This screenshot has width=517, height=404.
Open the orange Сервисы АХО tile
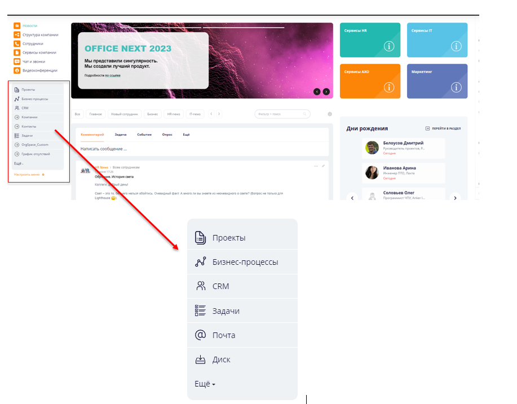[370, 81]
